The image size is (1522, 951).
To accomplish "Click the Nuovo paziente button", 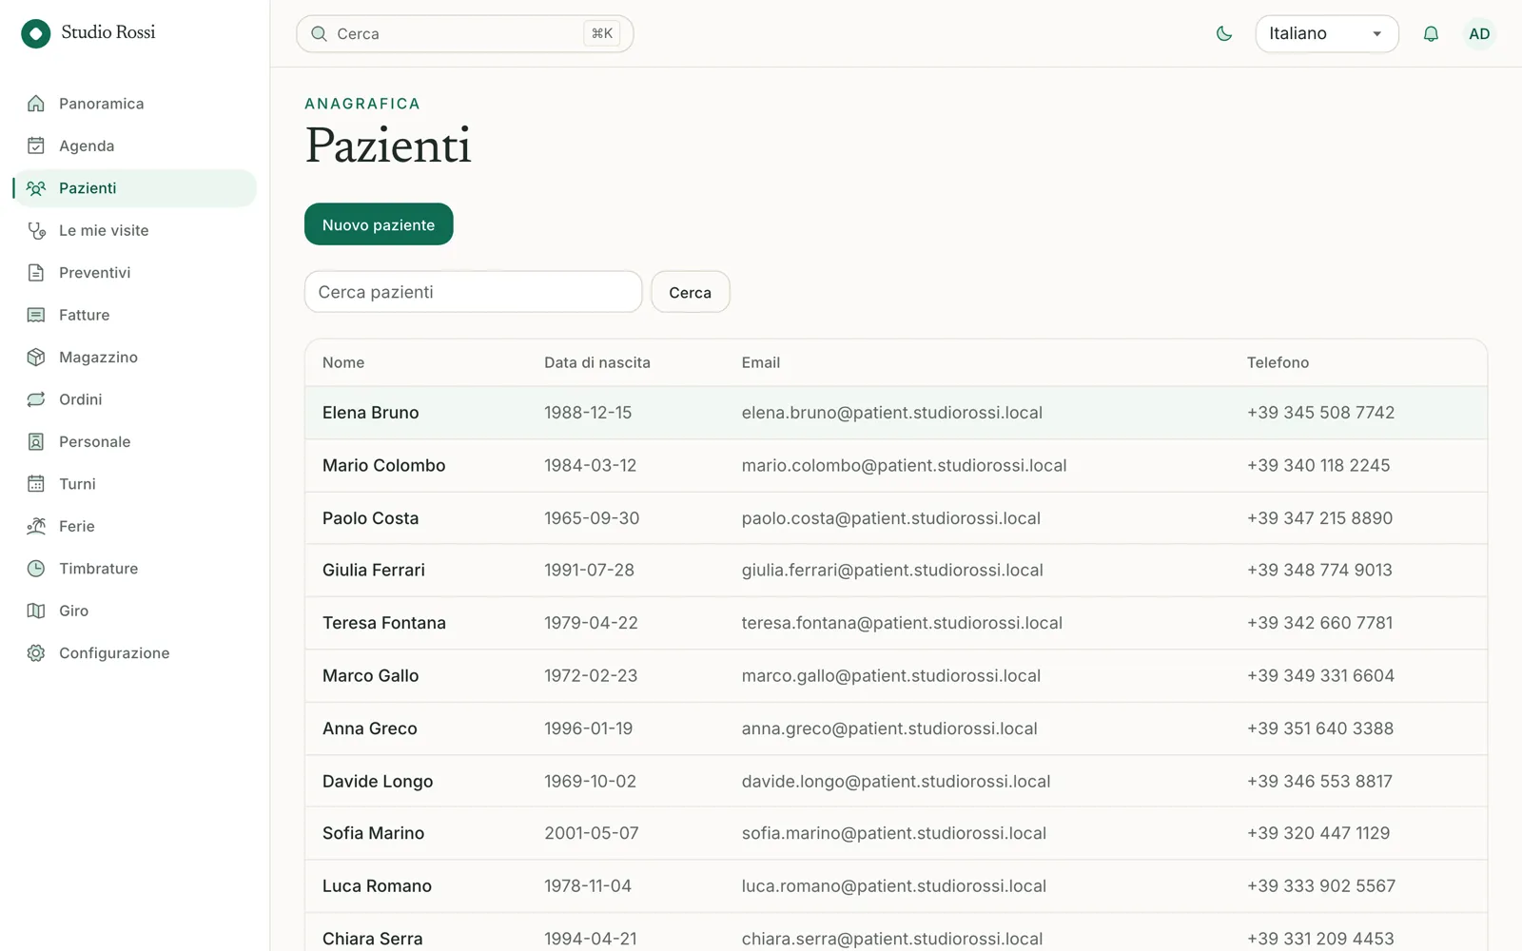I will tap(379, 224).
